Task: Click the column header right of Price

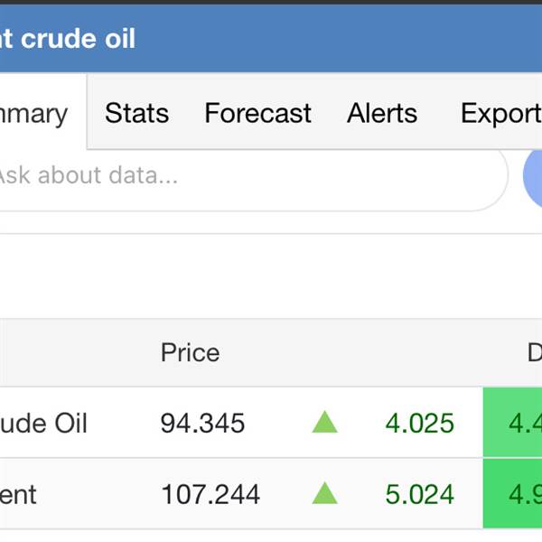Action: pyautogui.click(x=533, y=352)
